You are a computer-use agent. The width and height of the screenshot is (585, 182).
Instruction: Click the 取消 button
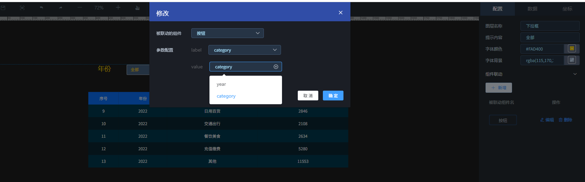(308, 96)
